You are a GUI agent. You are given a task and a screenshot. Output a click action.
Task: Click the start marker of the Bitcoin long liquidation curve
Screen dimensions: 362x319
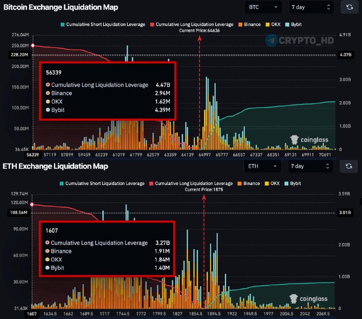point(33,45)
